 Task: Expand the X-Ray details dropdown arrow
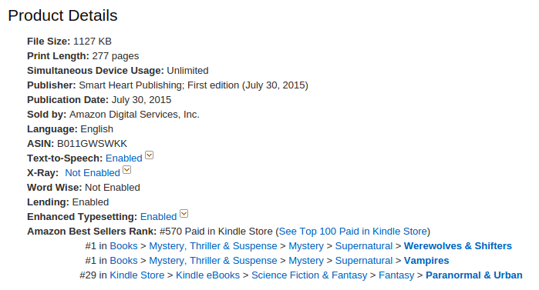(x=126, y=170)
